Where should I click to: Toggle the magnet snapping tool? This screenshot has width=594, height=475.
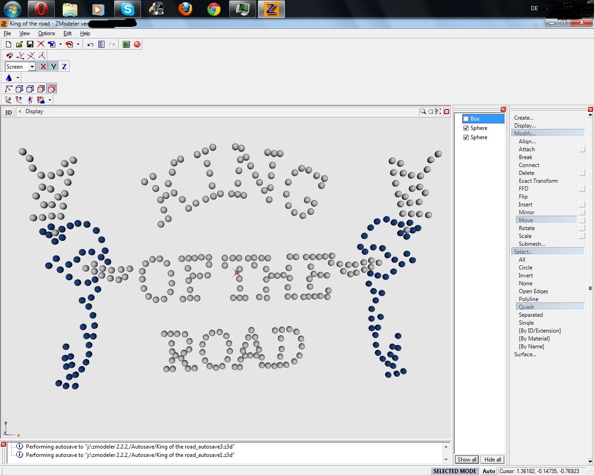[x=9, y=56]
